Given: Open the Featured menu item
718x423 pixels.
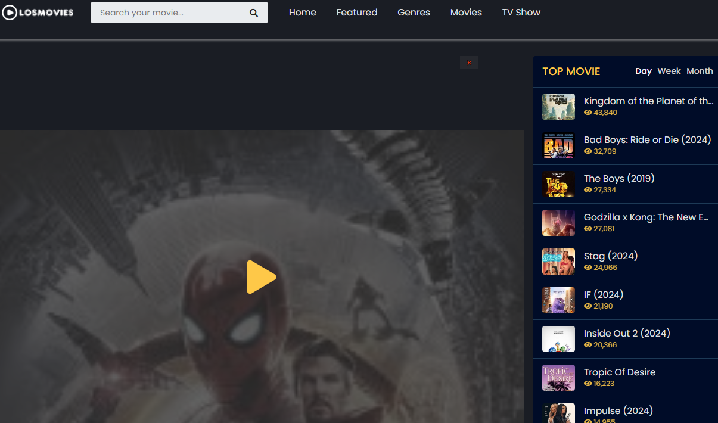Looking at the screenshot, I should coord(357,12).
